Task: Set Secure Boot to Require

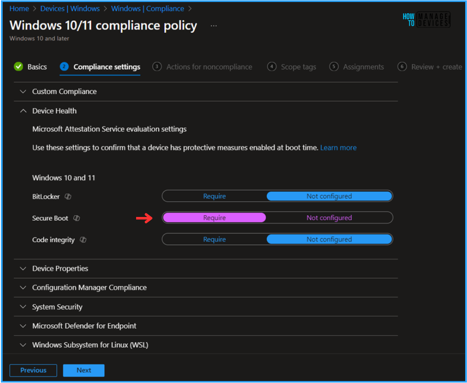Action: pyautogui.click(x=214, y=217)
